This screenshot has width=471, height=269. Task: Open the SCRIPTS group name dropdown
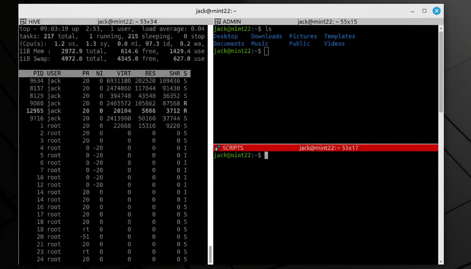233,148
